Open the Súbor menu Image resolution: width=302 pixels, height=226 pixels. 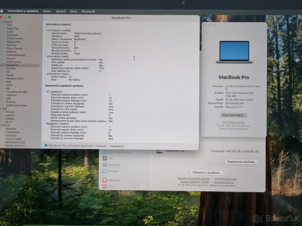(x=47, y=11)
